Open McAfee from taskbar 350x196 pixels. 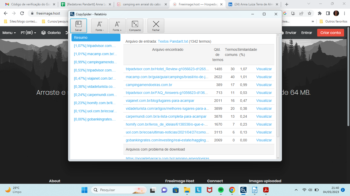point(209,190)
